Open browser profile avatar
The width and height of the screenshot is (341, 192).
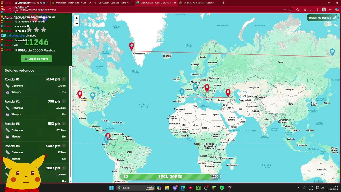324,10
